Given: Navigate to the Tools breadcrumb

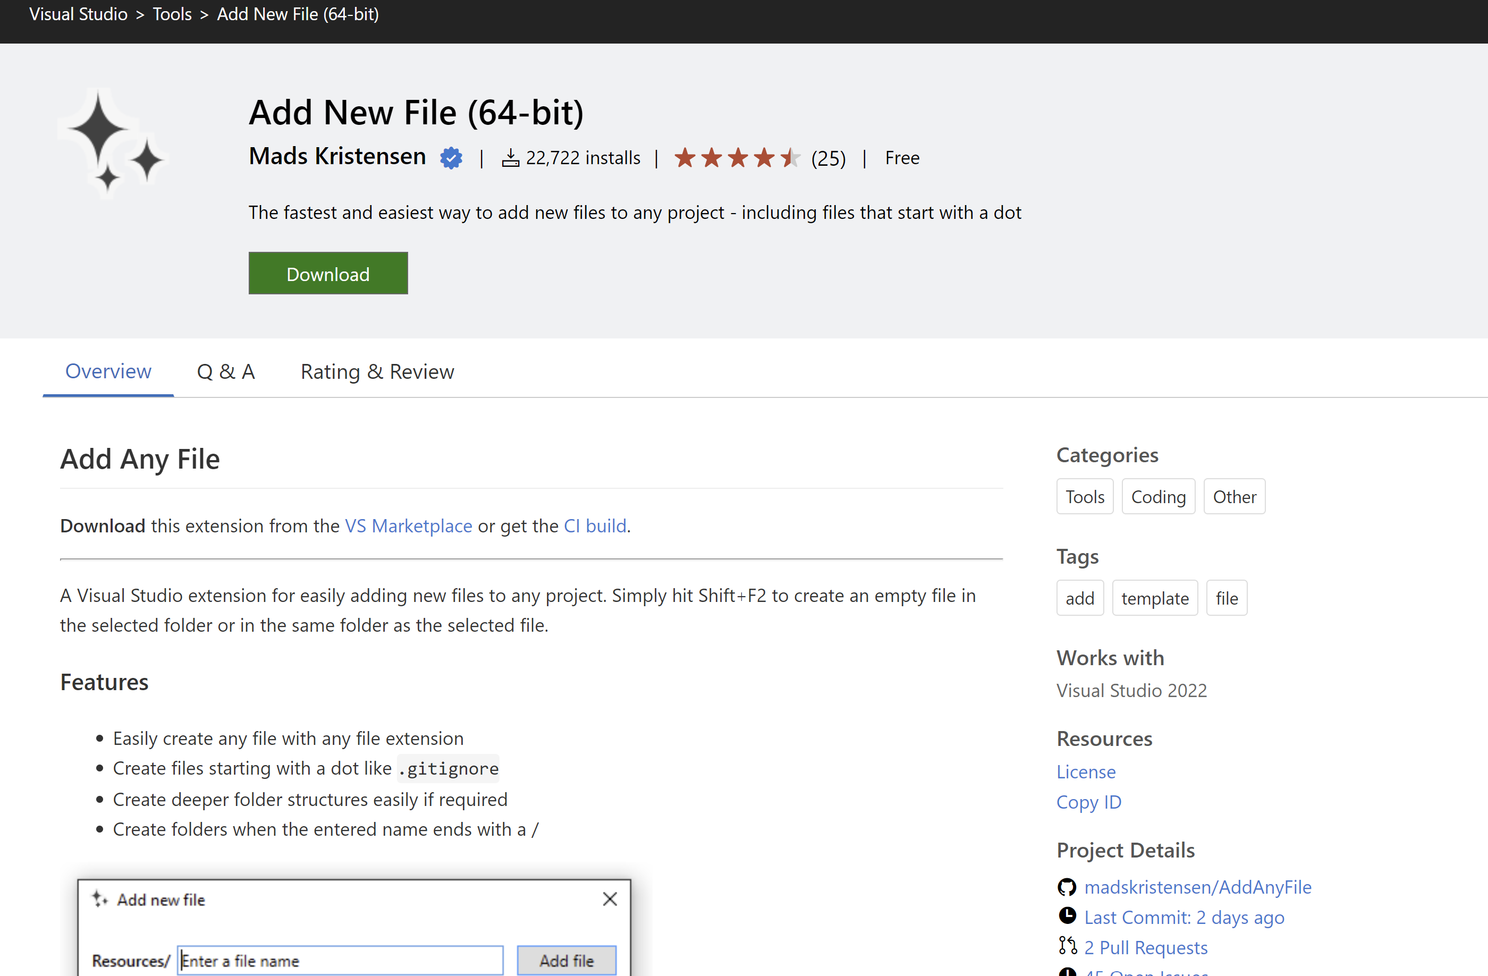Looking at the screenshot, I should point(171,14).
